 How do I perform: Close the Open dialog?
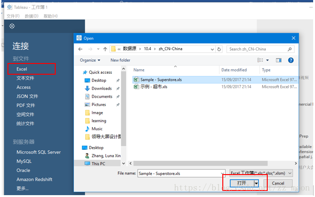293,38
